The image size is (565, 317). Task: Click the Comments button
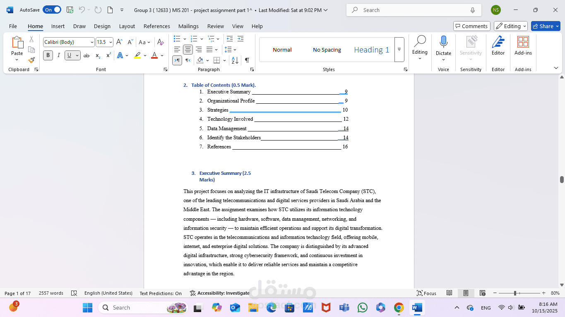pyautogui.click(x=471, y=26)
